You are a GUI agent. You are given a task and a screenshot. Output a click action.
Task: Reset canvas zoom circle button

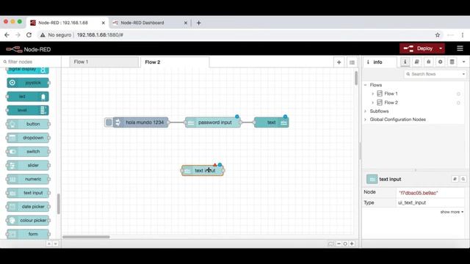coord(345,243)
